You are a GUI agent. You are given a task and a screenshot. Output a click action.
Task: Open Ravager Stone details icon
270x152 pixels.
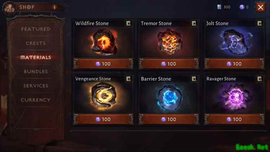260,79
